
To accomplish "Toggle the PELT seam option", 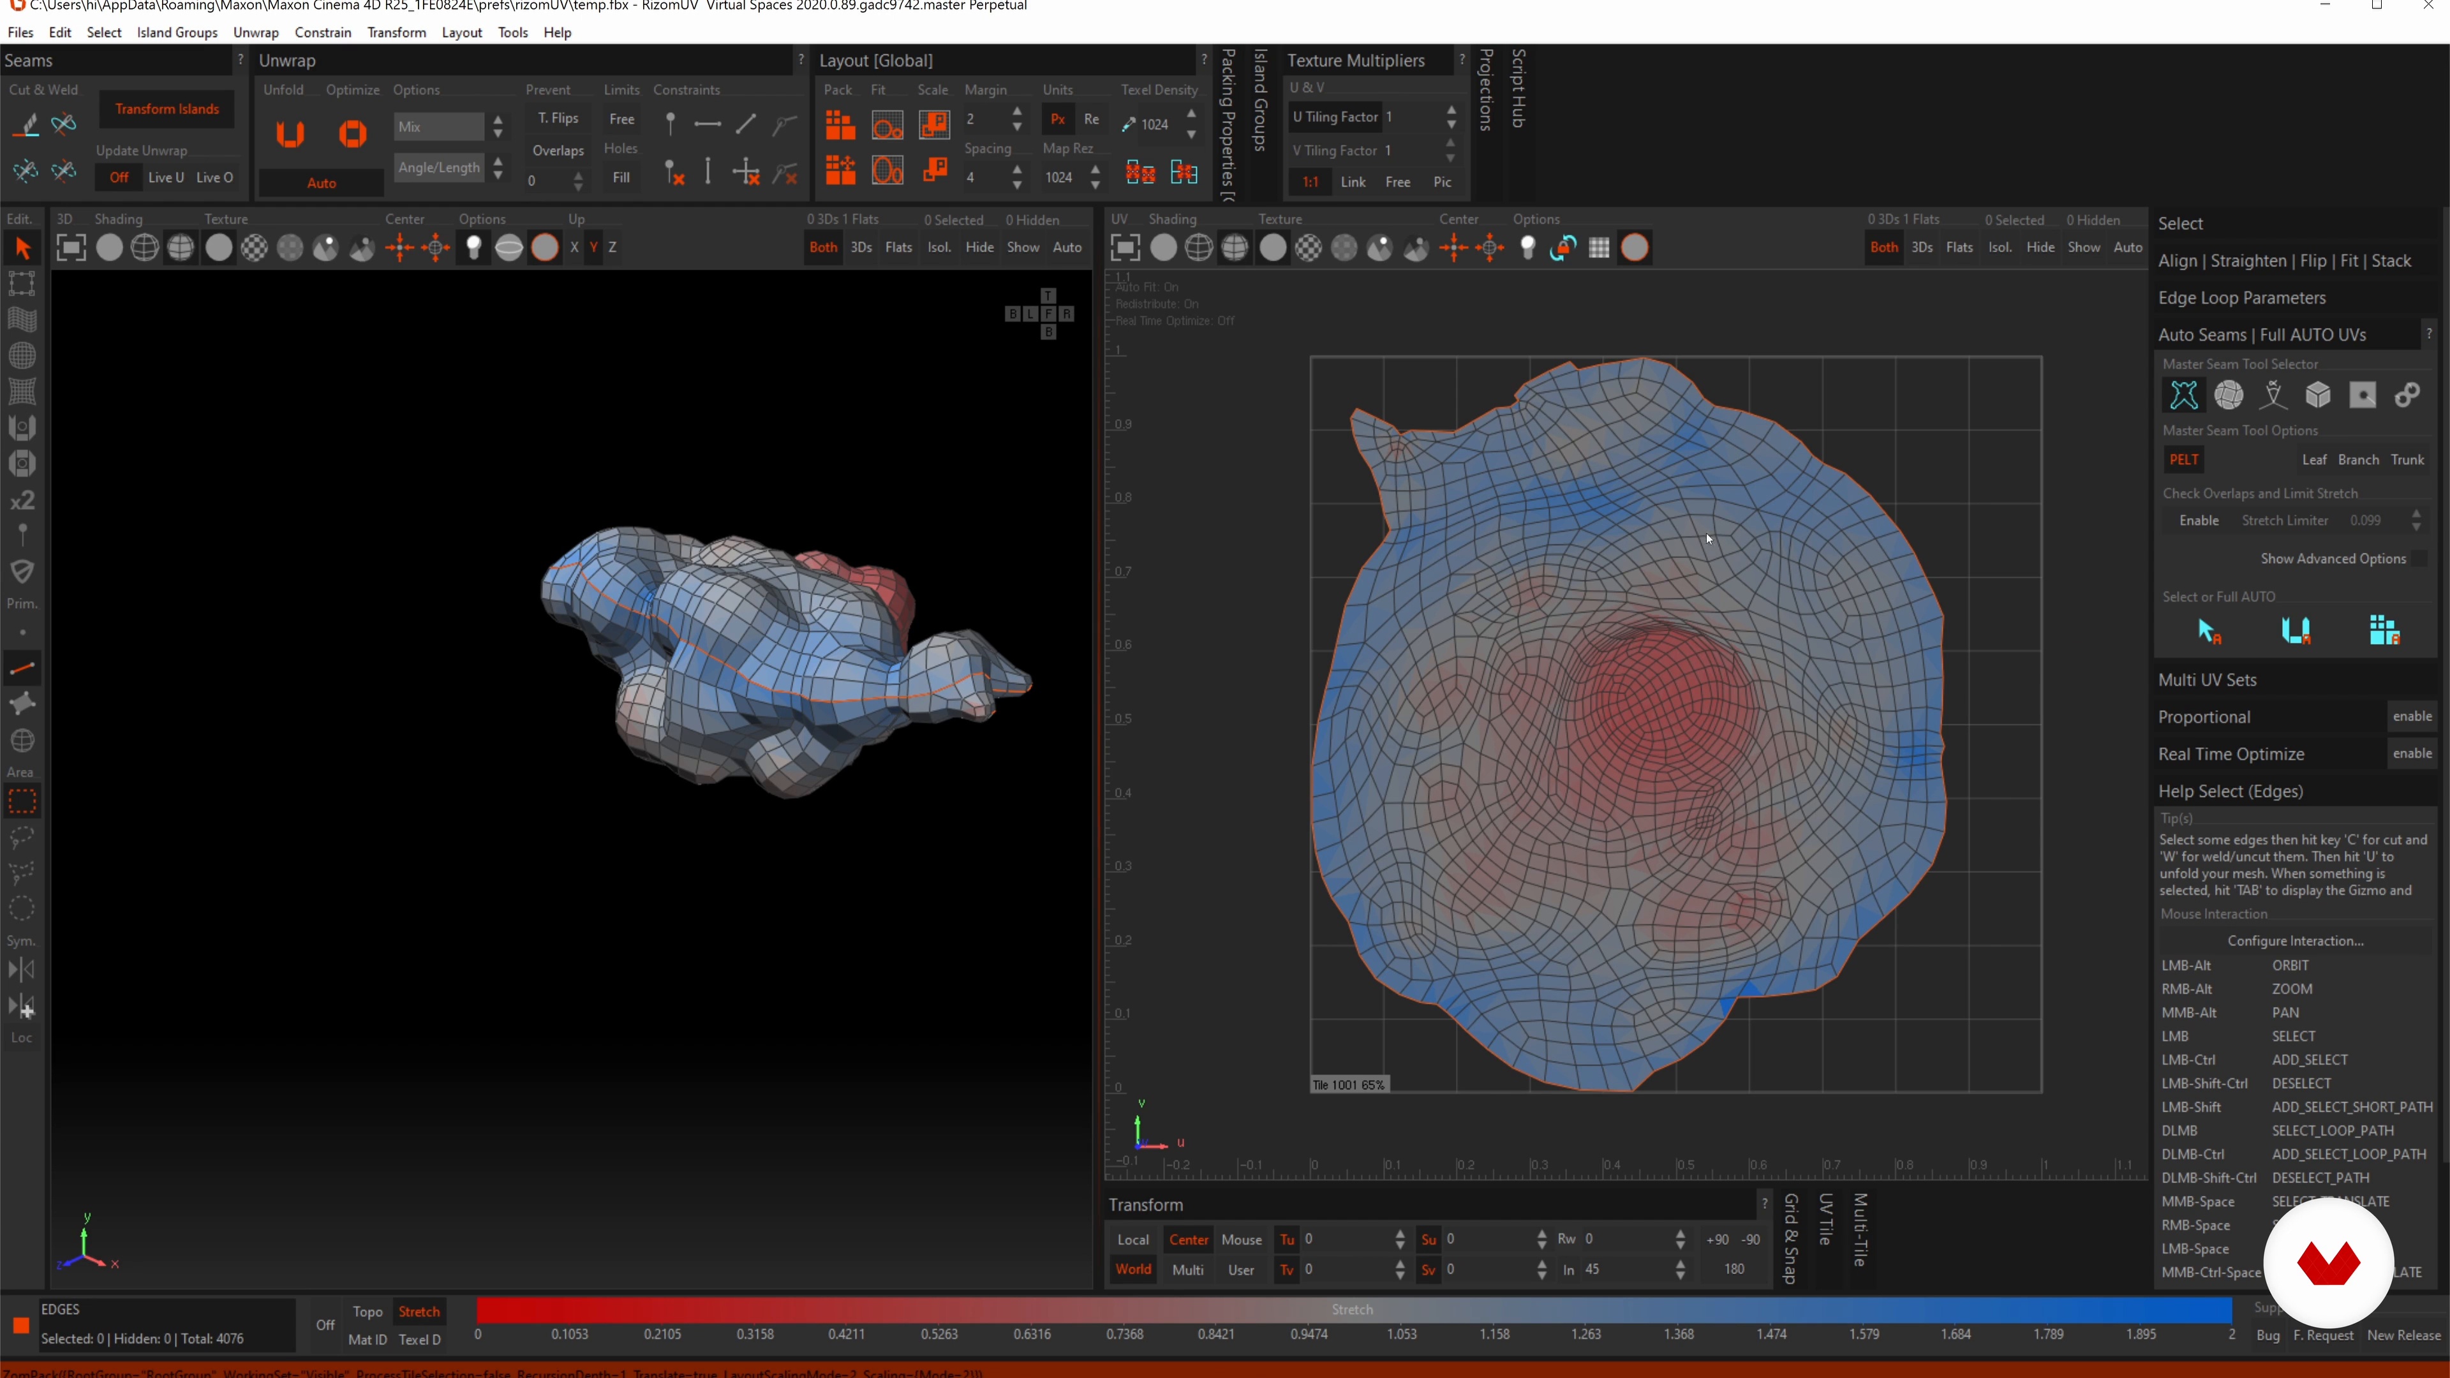I will [x=2184, y=459].
